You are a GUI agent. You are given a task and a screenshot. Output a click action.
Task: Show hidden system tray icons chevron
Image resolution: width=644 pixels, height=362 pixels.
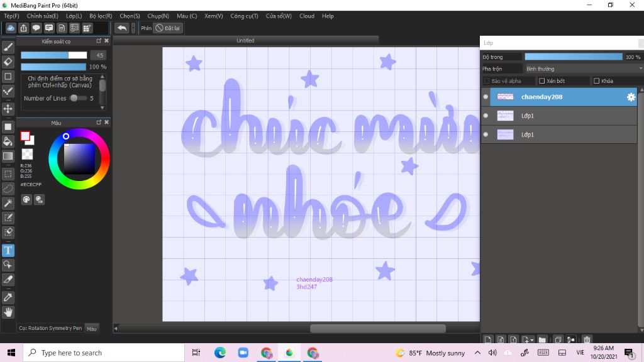pyautogui.click(x=477, y=353)
